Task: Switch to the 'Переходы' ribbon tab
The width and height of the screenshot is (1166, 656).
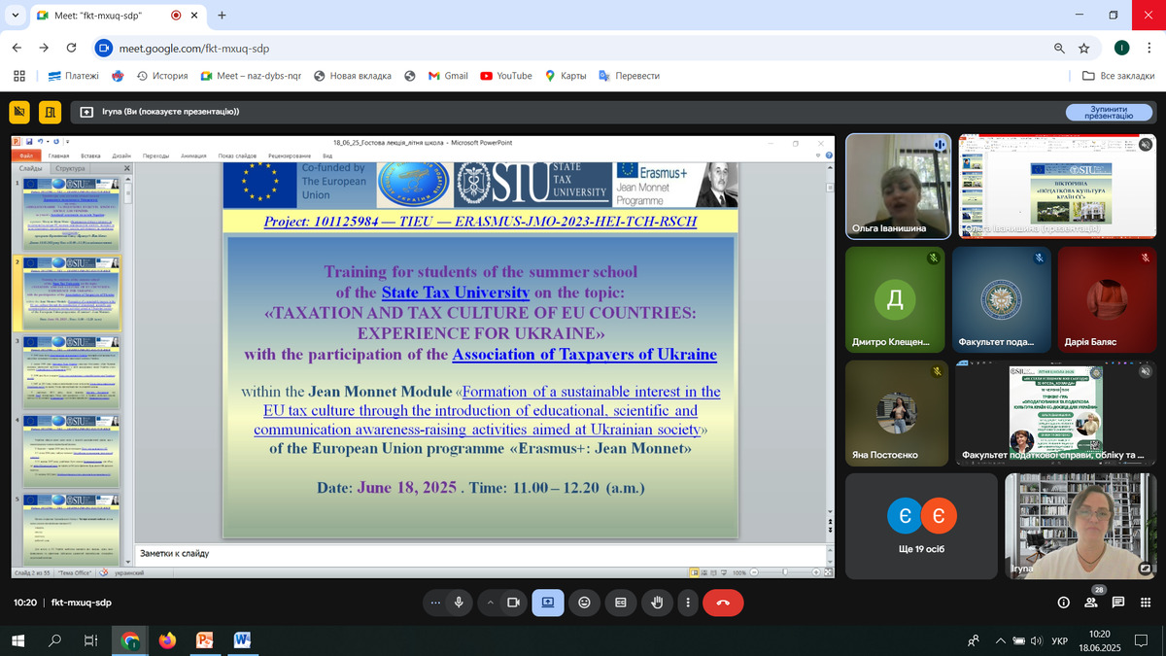Action: (x=155, y=155)
